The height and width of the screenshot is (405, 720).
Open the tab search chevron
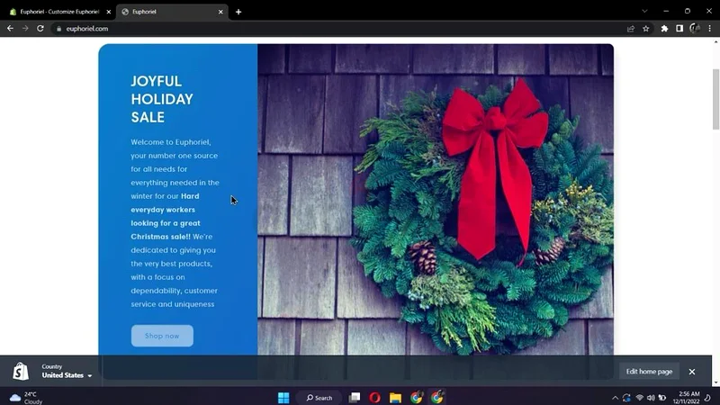click(x=644, y=11)
